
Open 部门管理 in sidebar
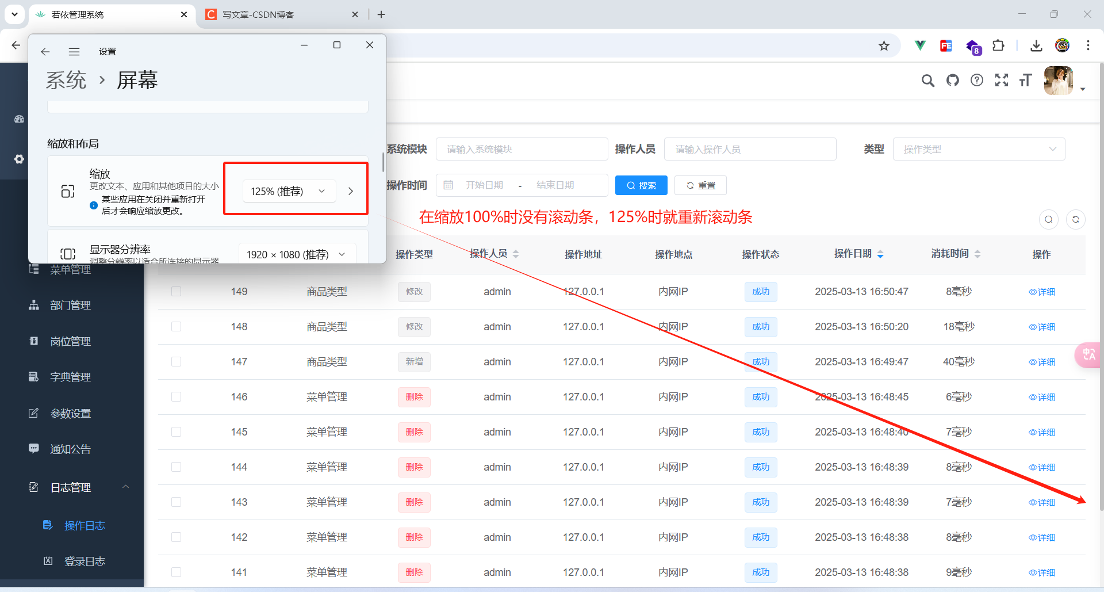(72, 305)
